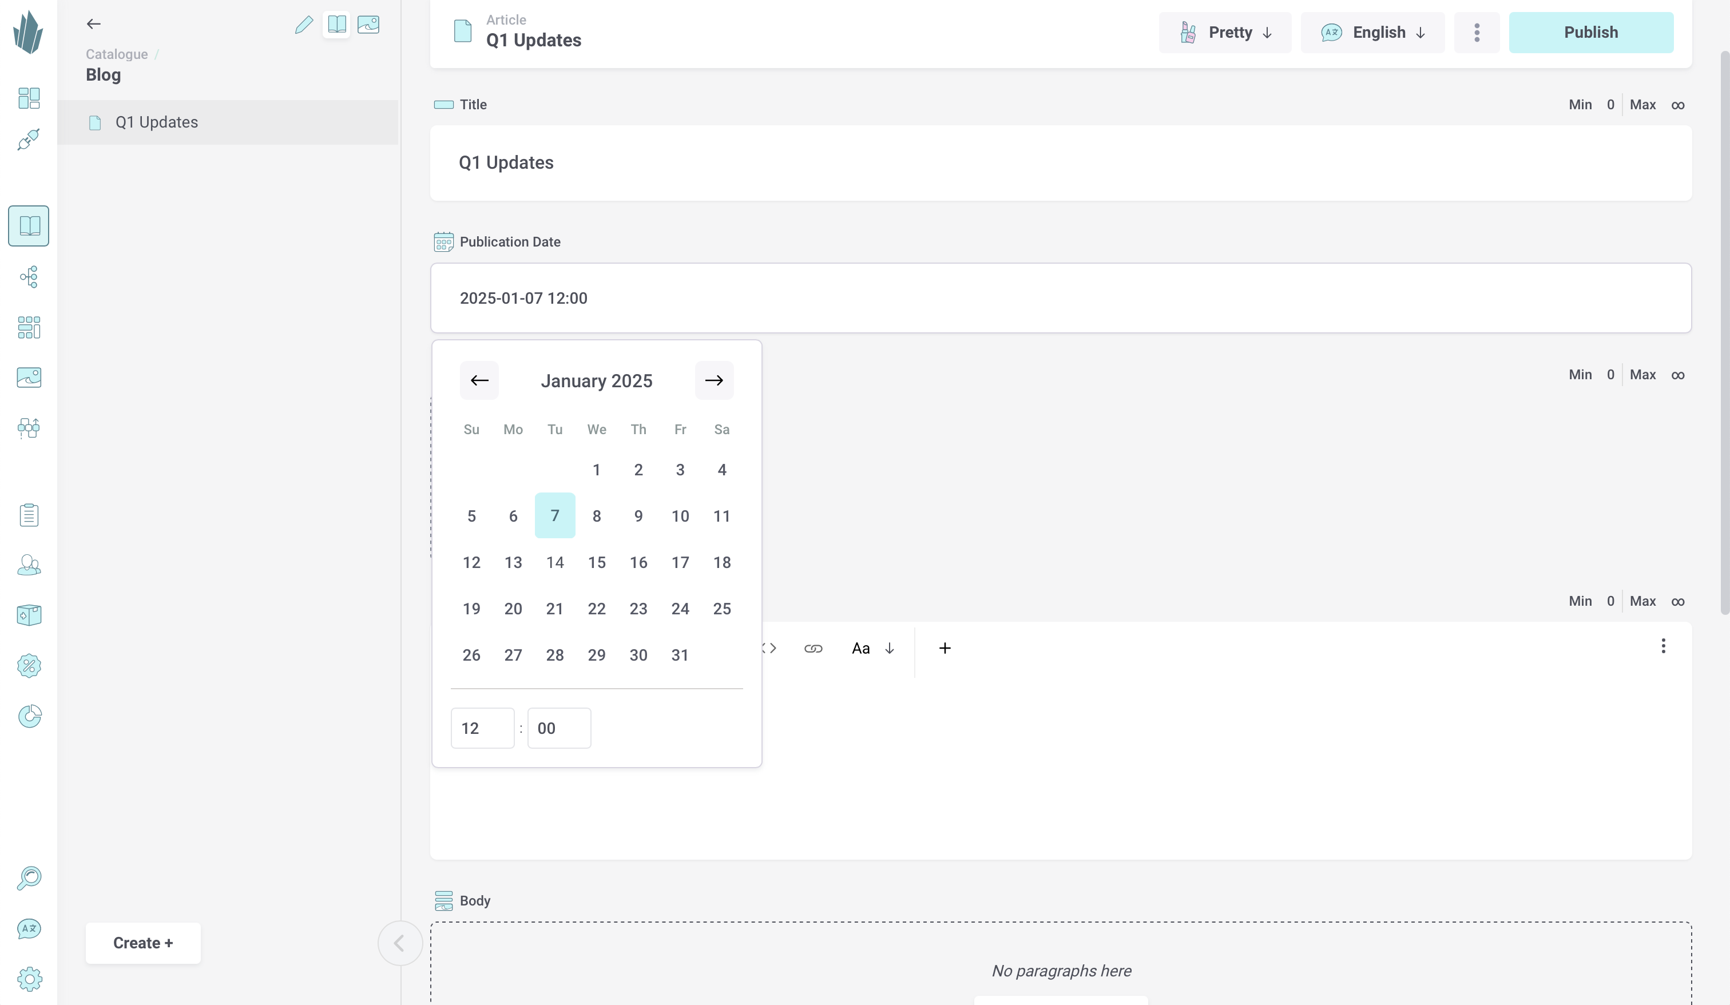Open the topics tree icon in sidebar
This screenshot has width=1730, height=1005.
click(29, 277)
